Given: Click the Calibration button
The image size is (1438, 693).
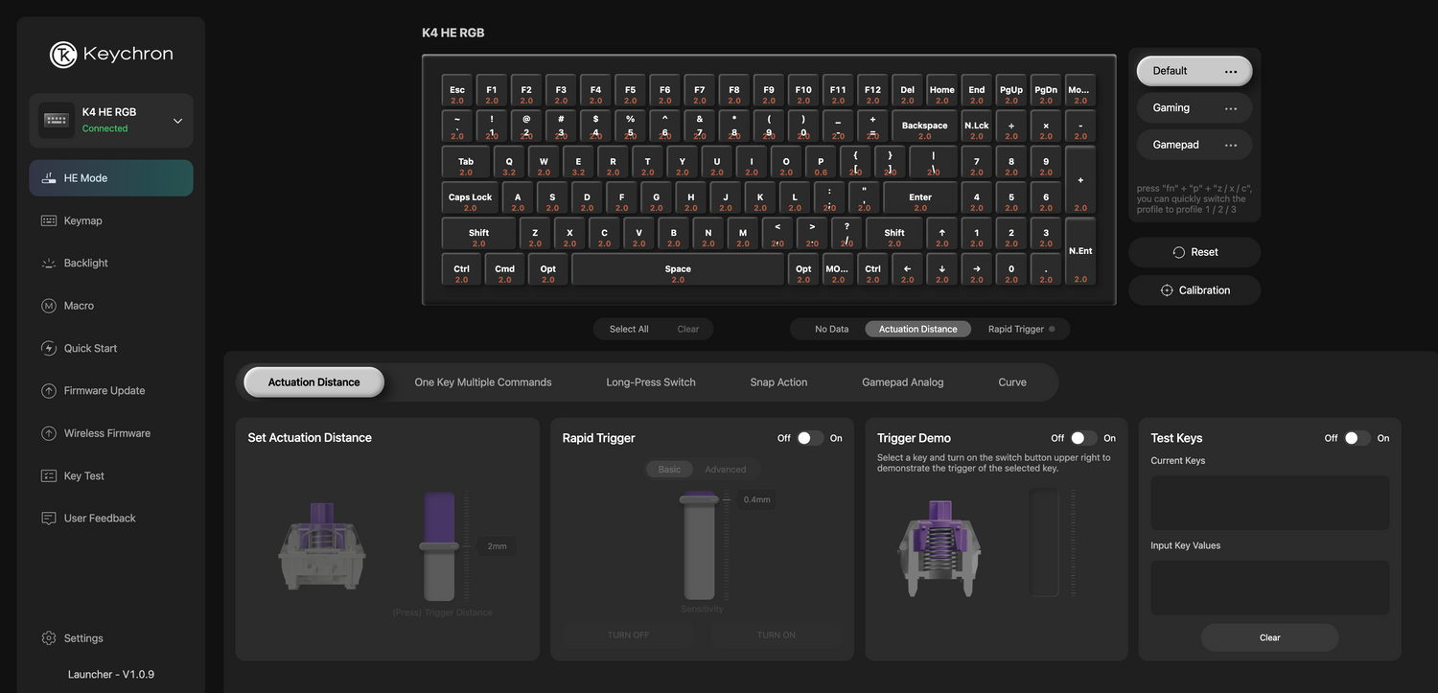Looking at the screenshot, I should click(x=1194, y=290).
